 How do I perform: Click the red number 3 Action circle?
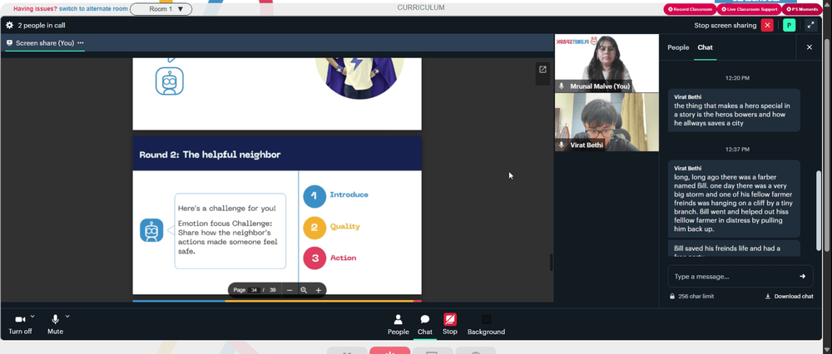[314, 258]
